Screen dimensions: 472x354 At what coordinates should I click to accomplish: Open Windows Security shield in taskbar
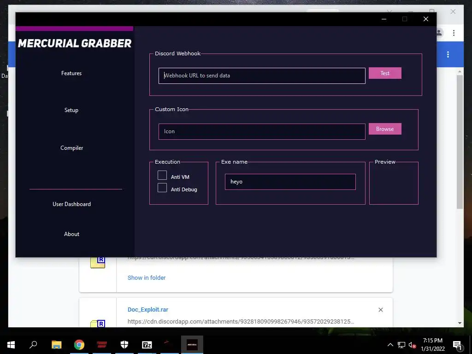(x=124, y=345)
